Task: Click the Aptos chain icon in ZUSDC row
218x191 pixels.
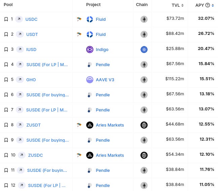Action: coord(144,155)
